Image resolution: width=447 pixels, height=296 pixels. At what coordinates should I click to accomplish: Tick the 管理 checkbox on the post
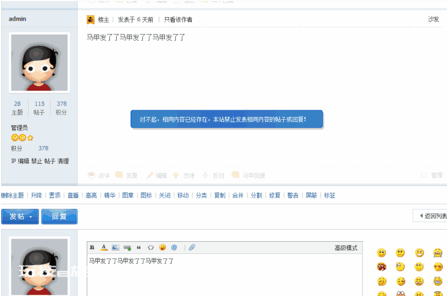pos(424,175)
